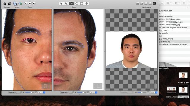Play the morph animation

click(30, 3)
